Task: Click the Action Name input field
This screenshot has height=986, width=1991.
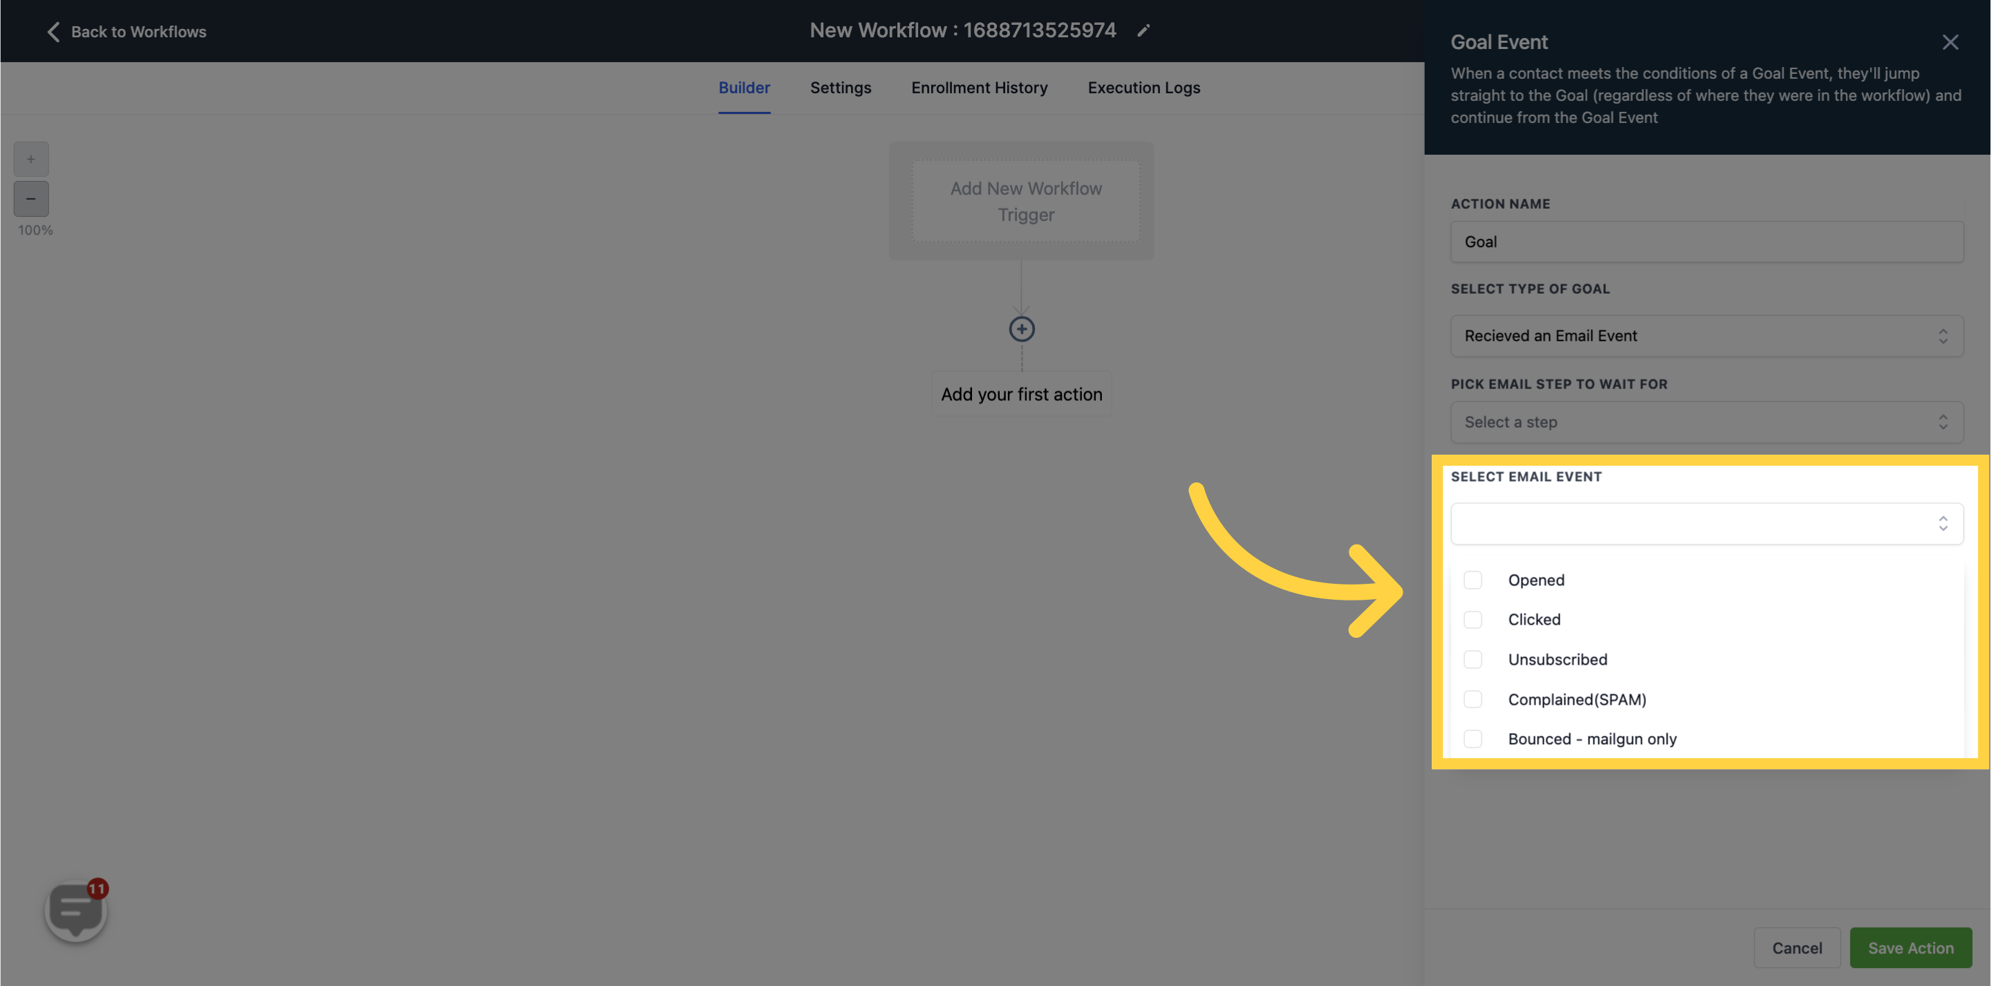Action: [x=1707, y=241]
